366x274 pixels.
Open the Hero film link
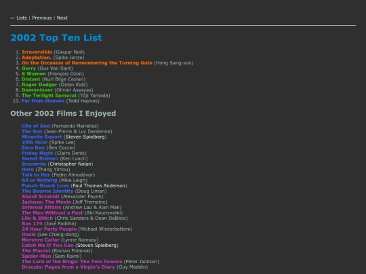pyautogui.click(x=28, y=169)
